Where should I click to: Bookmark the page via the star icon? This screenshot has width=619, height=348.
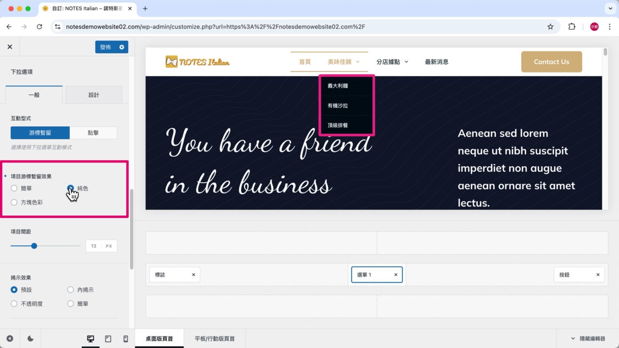tap(551, 27)
